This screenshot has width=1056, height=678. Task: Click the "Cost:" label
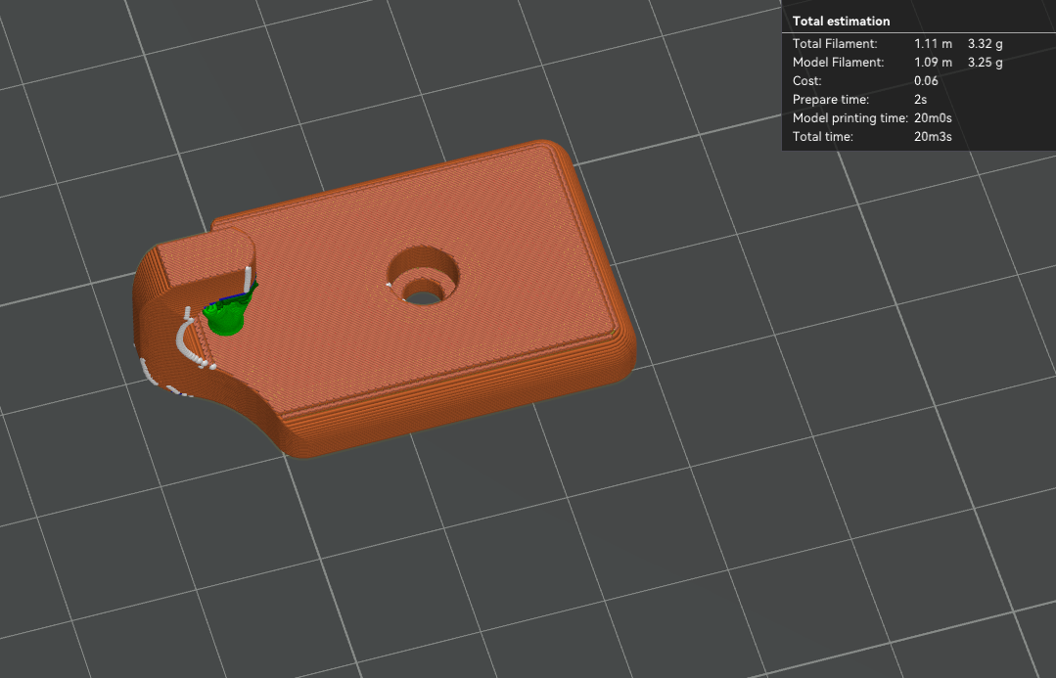(806, 81)
